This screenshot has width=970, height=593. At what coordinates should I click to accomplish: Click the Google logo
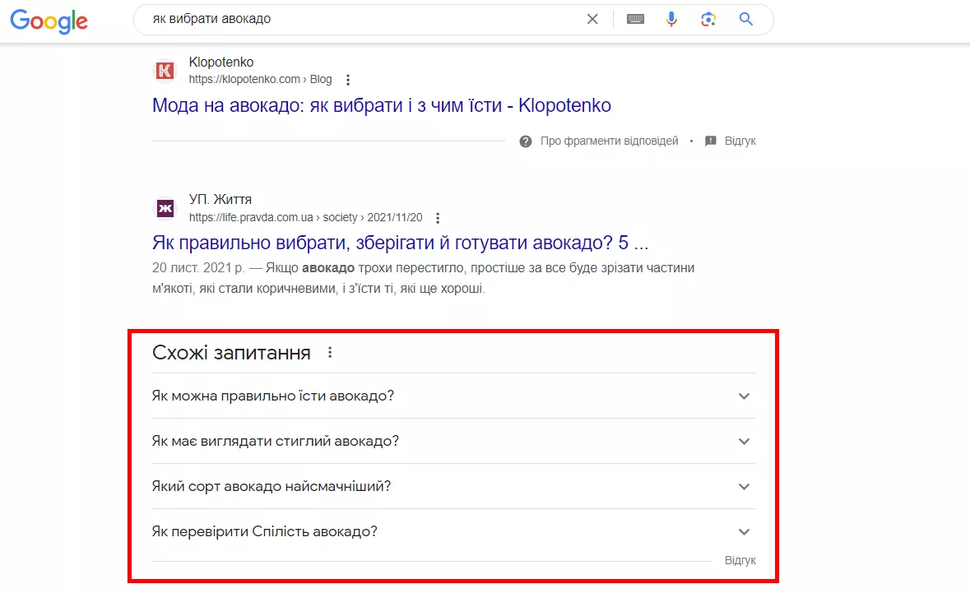(x=49, y=21)
